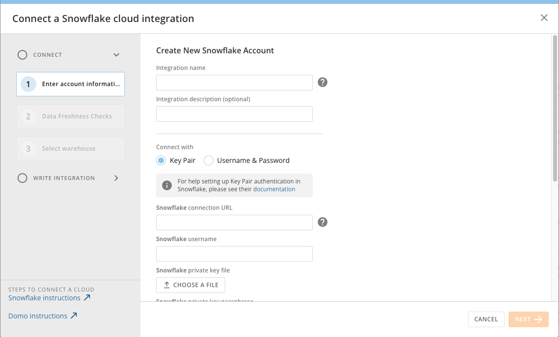Focus the Snowflake username input field
Image resolution: width=559 pixels, height=337 pixels.
pyautogui.click(x=234, y=254)
